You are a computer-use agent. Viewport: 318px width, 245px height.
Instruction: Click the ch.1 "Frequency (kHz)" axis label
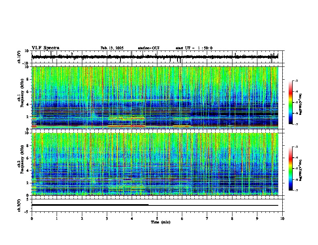click(x=22, y=93)
